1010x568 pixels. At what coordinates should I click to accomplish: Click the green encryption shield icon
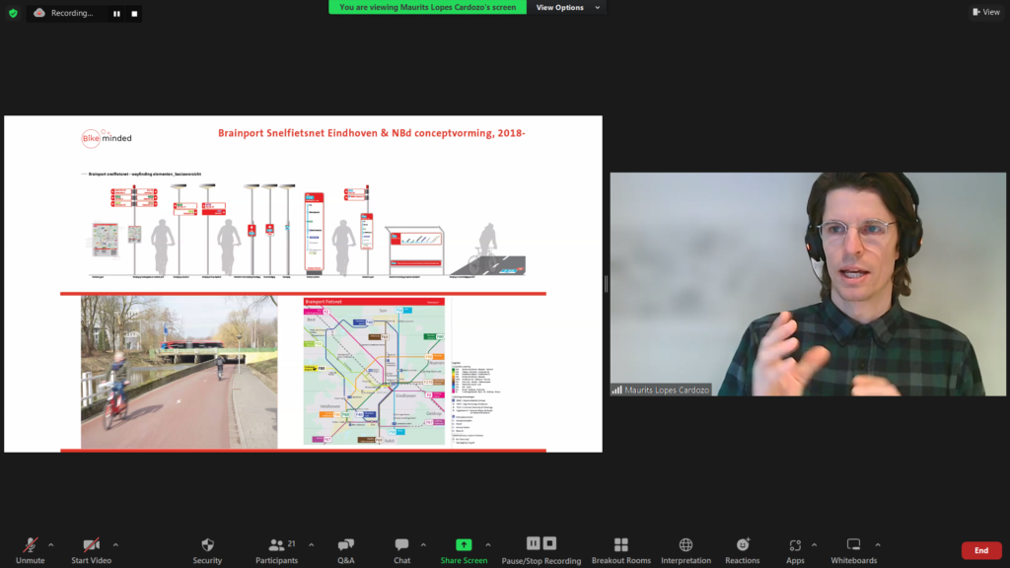(x=13, y=13)
